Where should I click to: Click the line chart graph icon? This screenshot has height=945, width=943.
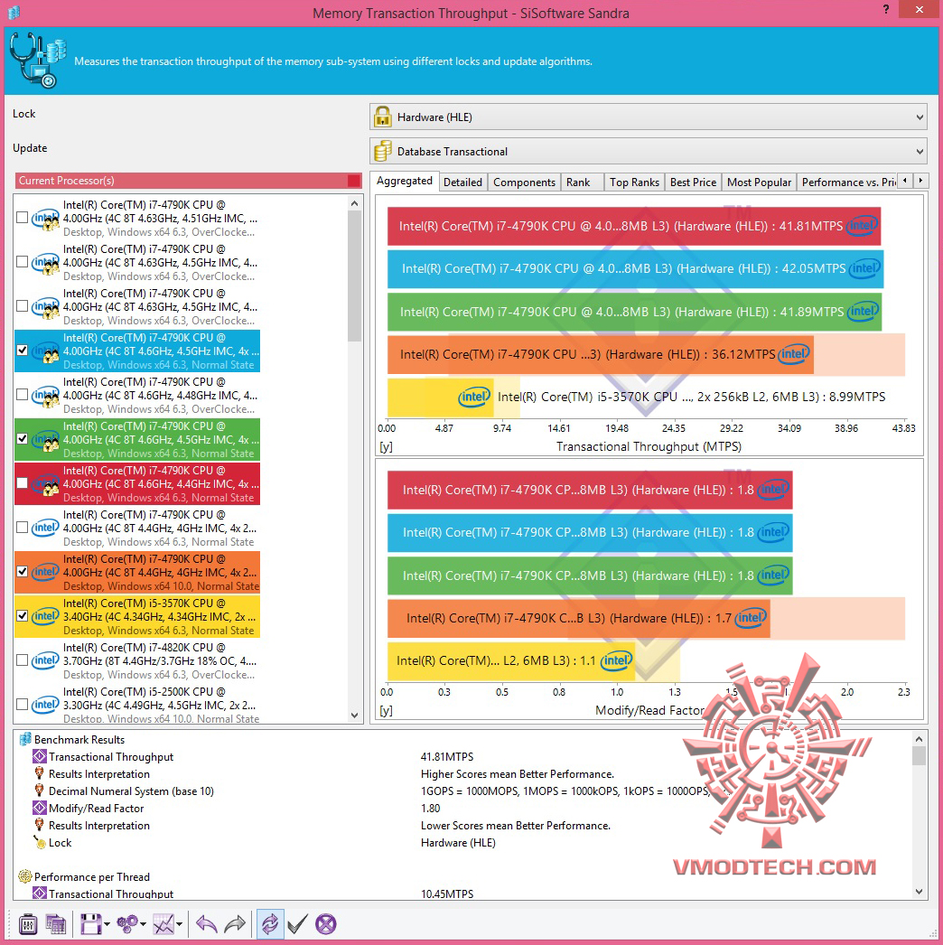(x=163, y=923)
